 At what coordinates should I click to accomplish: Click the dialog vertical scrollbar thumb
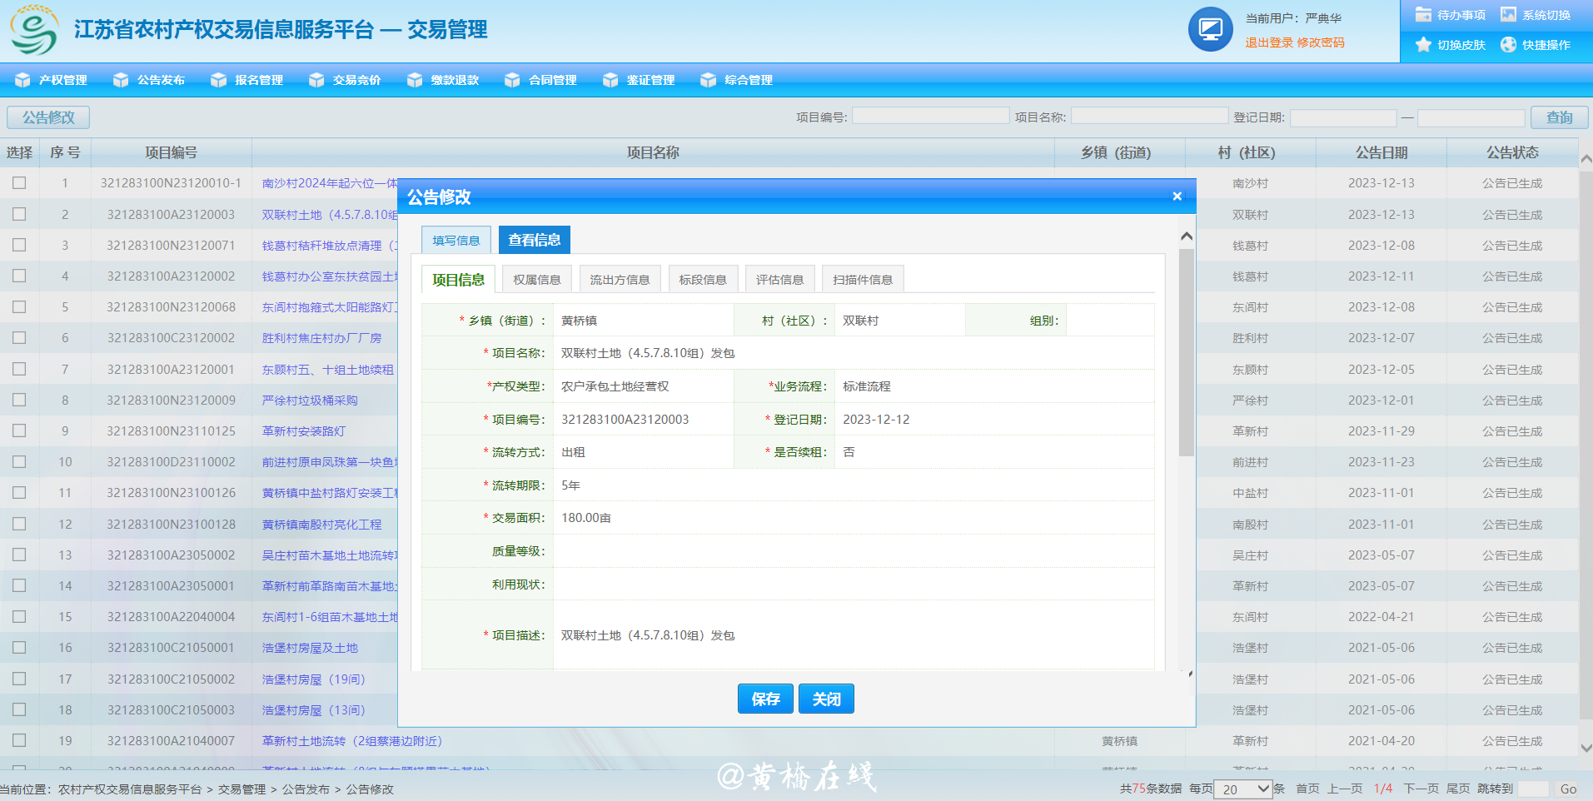[x=1187, y=352]
